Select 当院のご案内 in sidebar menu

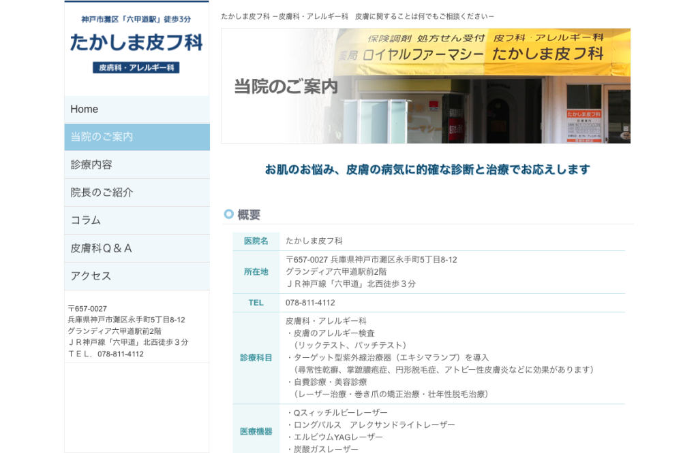point(137,137)
